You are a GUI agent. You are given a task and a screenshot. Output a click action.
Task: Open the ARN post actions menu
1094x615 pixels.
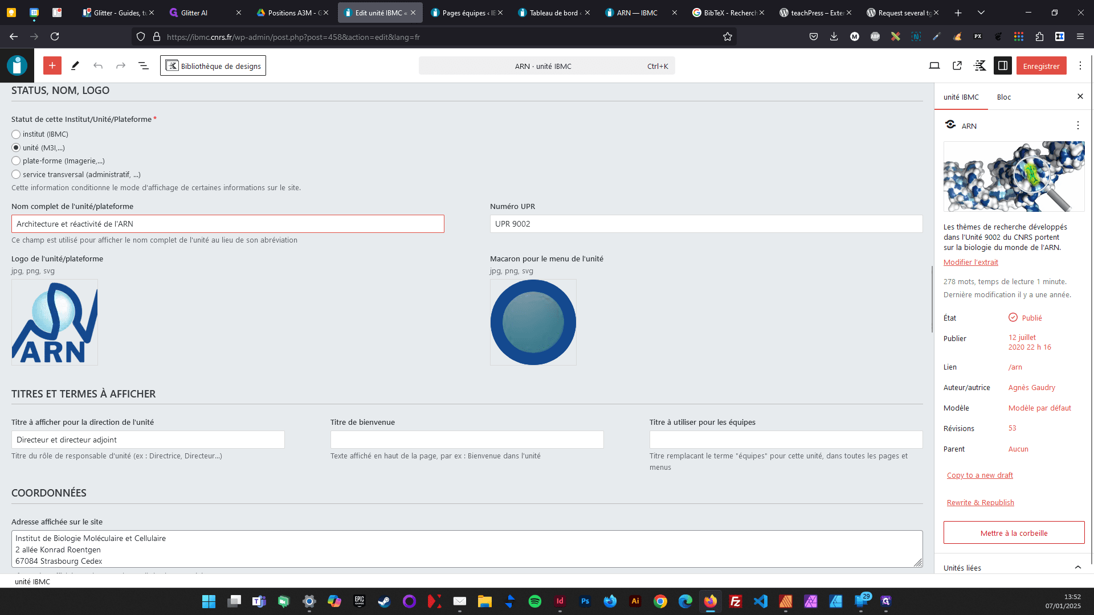[x=1077, y=125]
